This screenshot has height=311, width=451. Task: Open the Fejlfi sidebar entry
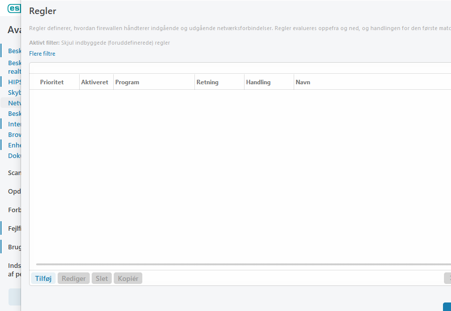[15, 228]
